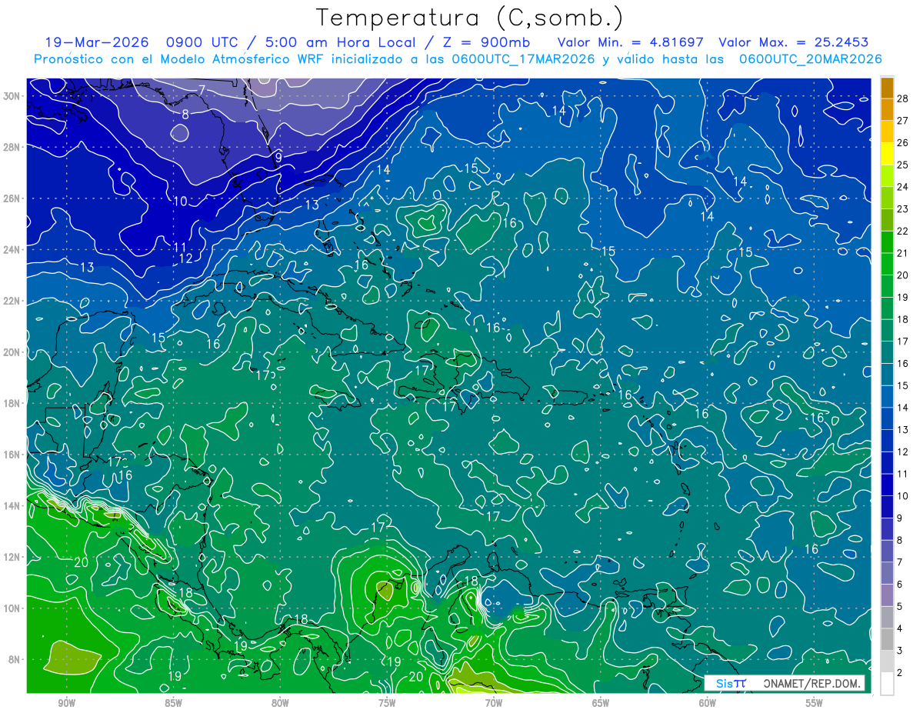The height and width of the screenshot is (713, 923).
Task: Click the 28N latitude axis label
Action: click(x=13, y=147)
